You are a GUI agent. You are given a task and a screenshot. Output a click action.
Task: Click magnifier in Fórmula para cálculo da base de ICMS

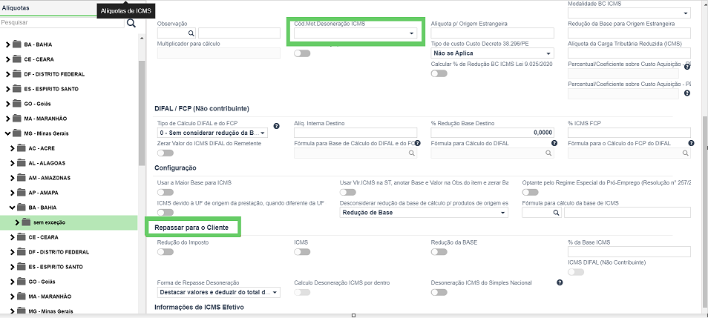coord(557,213)
